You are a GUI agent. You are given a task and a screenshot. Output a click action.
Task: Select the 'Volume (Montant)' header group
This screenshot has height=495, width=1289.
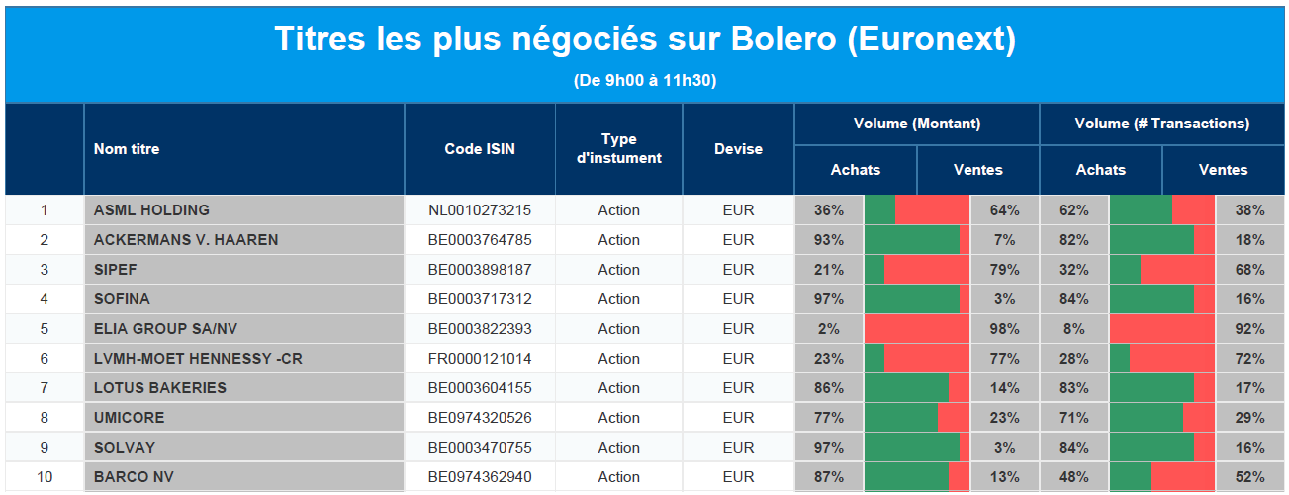(917, 124)
